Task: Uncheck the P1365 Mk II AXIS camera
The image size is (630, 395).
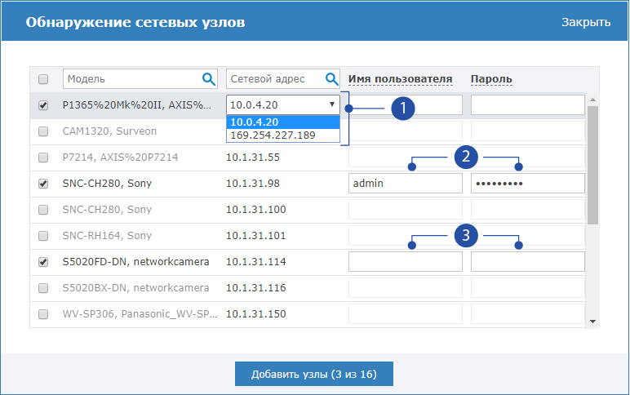Action: pos(43,105)
